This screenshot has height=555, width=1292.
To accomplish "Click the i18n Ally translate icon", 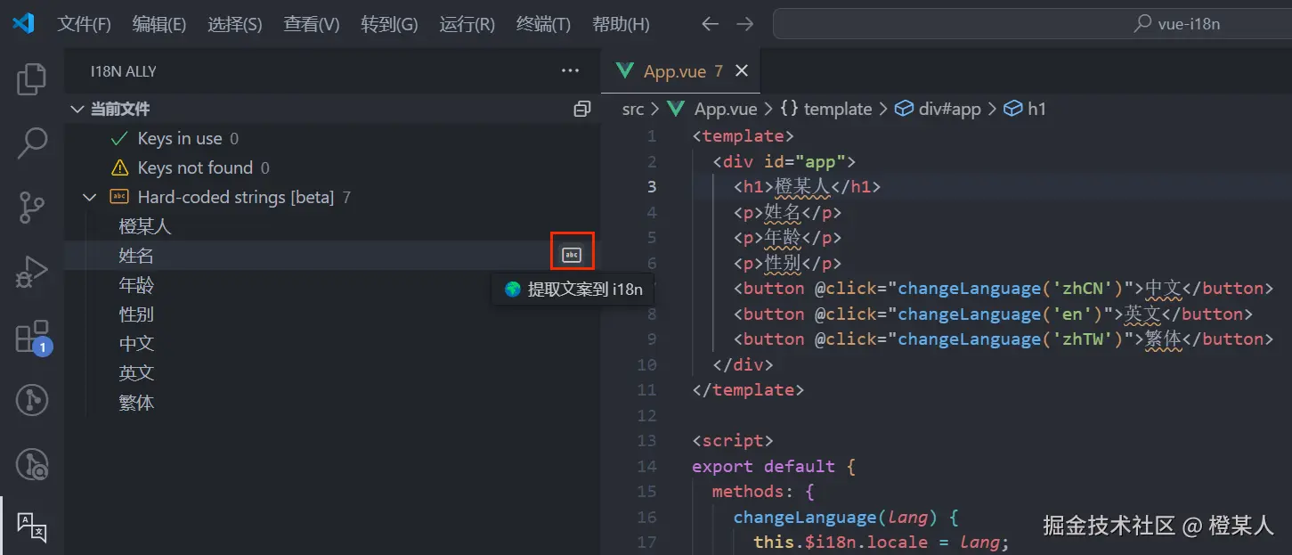I will (32, 527).
